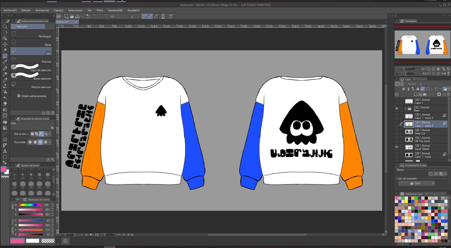Select the Text tool (A icon)
The width and height of the screenshot is (451, 248).
point(5,151)
